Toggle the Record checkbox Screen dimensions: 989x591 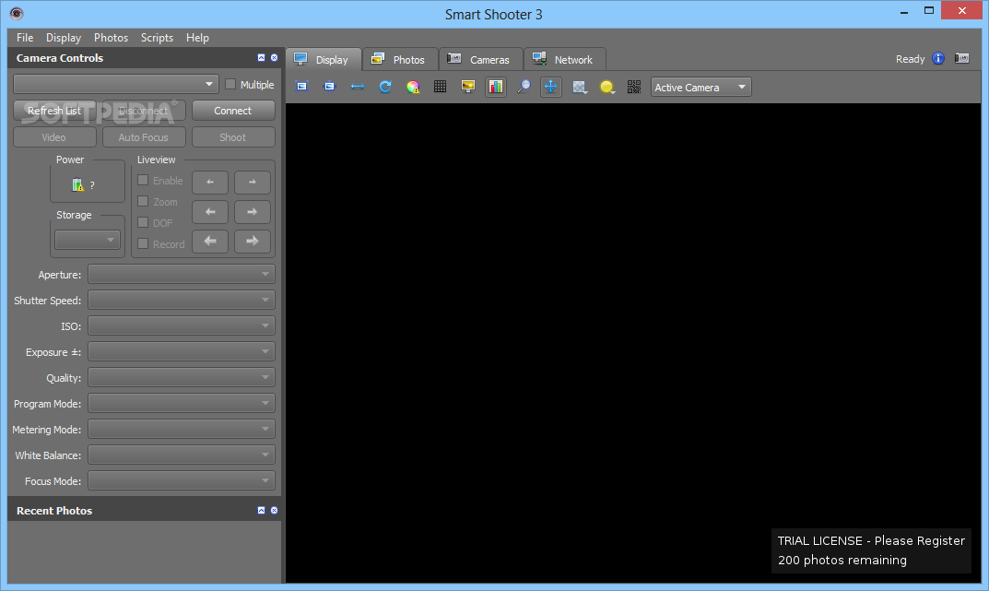(x=143, y=243)
